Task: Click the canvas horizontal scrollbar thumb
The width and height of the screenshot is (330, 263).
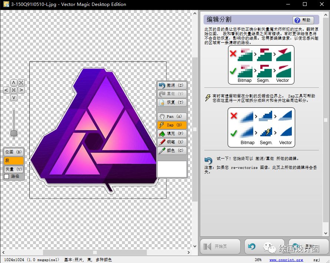Action: tap(95, 252)
